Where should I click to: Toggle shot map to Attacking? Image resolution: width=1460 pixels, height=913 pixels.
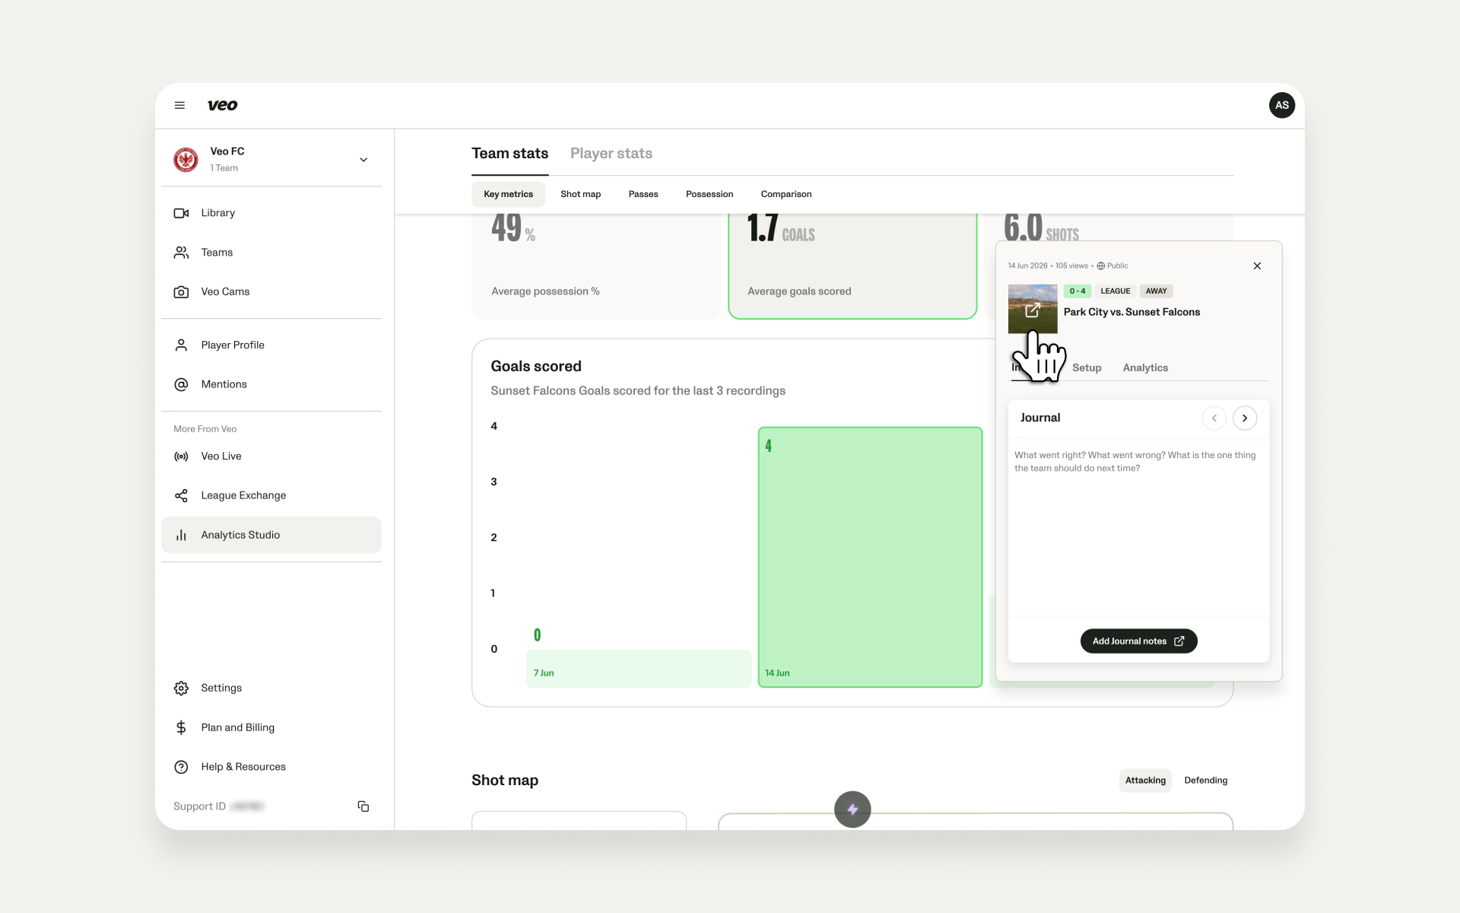point(1145,781)
